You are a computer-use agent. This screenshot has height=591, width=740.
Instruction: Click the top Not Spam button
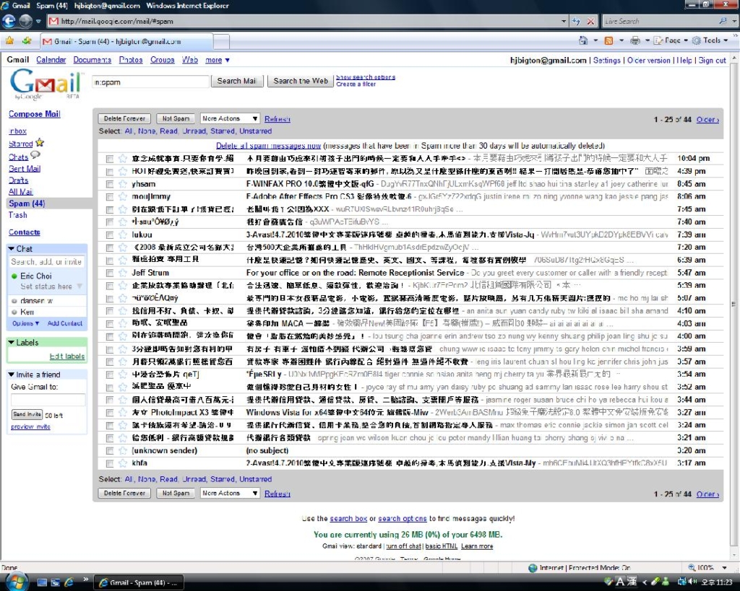coord(176,119)
